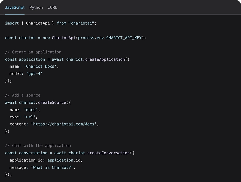
Task: Click the 'application_id: application.id' line
Action: [46, 160]
